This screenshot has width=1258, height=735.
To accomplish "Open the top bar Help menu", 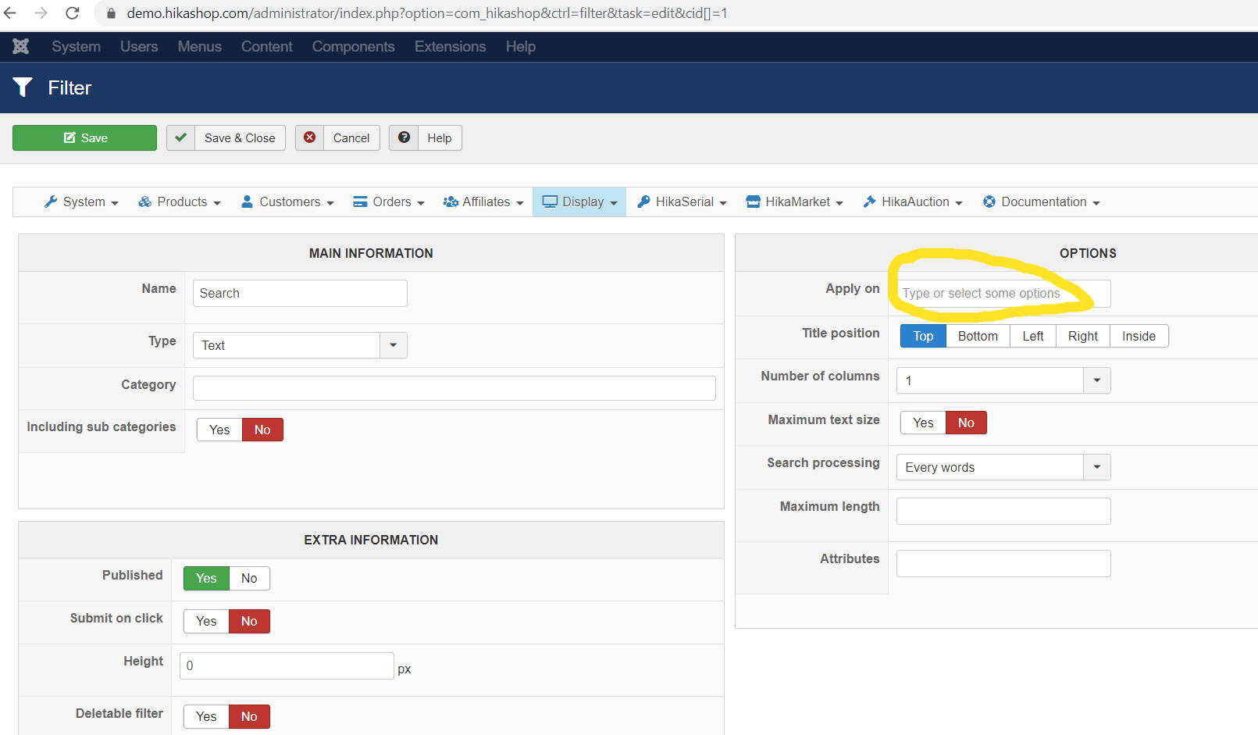I will click(520, 47).
